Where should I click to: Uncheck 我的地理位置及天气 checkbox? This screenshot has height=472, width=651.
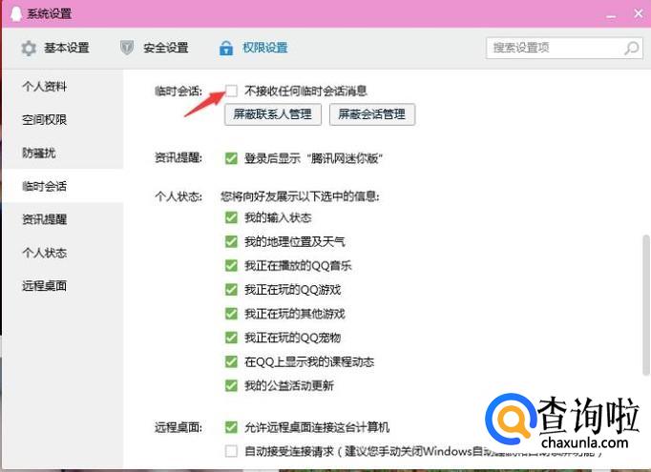pyautogui.click(x=231, y=241)
